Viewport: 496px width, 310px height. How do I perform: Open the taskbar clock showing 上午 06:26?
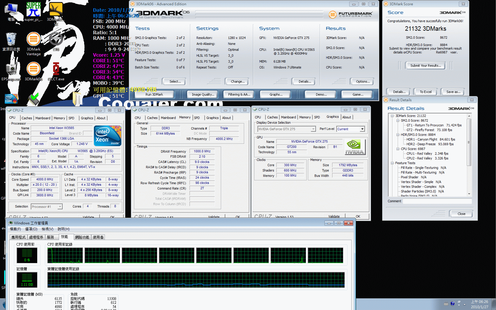pyautogui.click(x=479, y=304)
